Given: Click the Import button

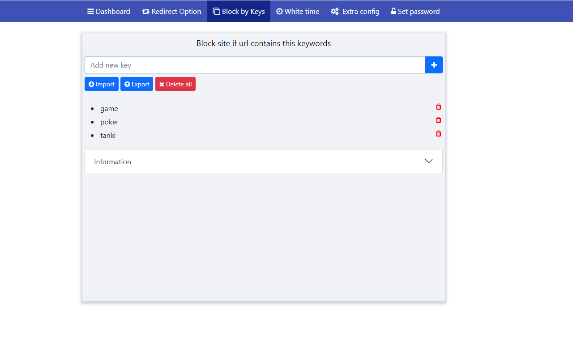Looking at the screenshot, I should click(101, 84).
